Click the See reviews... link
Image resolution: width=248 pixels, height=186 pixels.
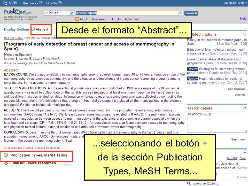[x=237, y=89]
